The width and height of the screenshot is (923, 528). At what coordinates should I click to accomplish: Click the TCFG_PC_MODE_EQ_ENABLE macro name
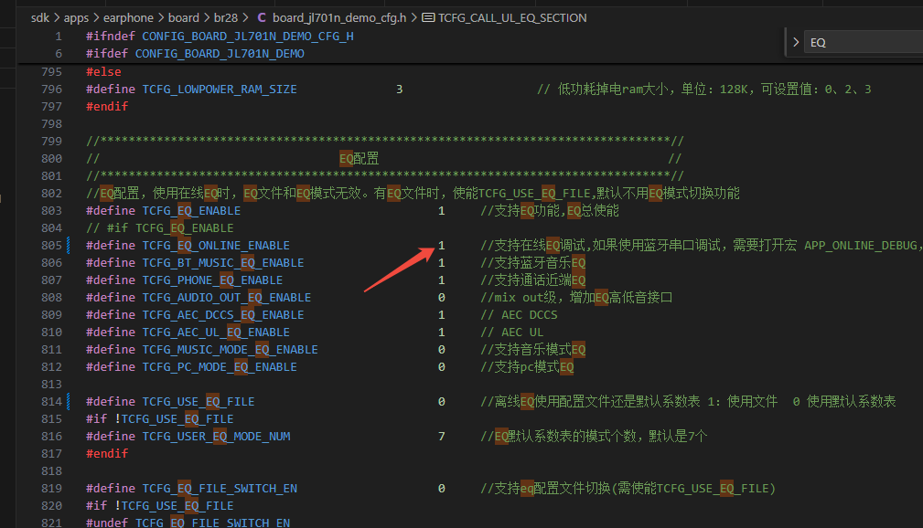(220, 367)
